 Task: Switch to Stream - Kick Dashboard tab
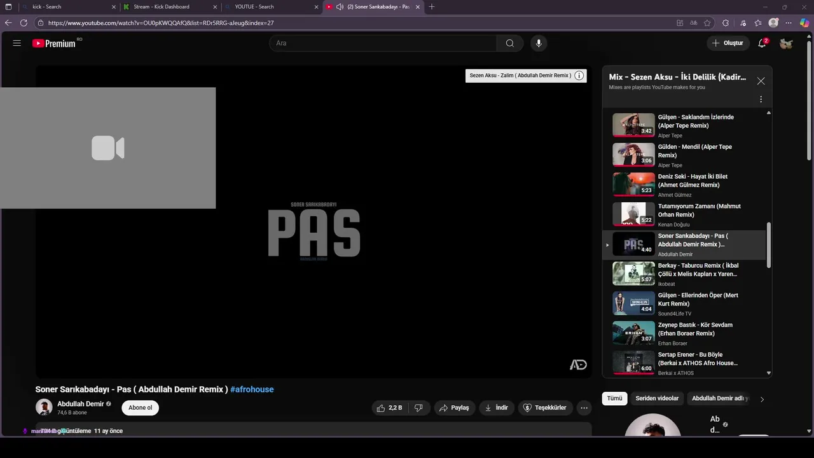(x=169, y=7)
